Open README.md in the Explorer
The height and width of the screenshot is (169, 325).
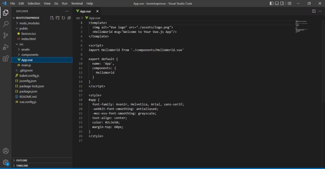coord(42,97)
